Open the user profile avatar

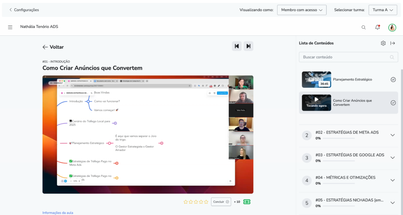pyautogui.click(x=392, y=27)
